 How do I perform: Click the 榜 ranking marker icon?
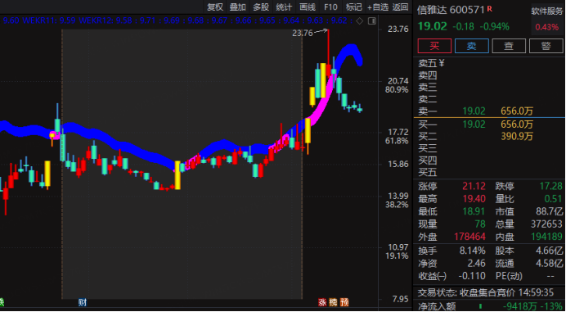tap(333, 302)
